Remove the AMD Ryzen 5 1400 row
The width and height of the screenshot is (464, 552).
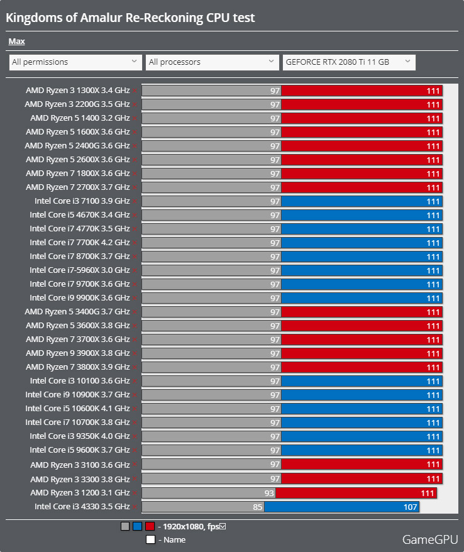coord(135,118)
